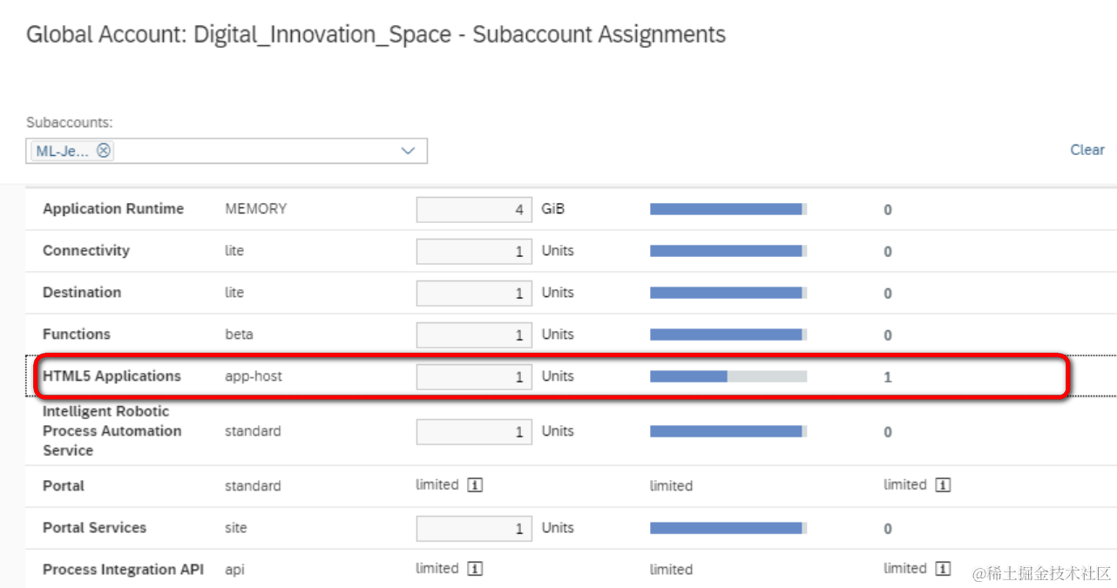Remove the ML-Je... subaccount token
This screenshot has height=588, width=1117.
coord(104,151)
